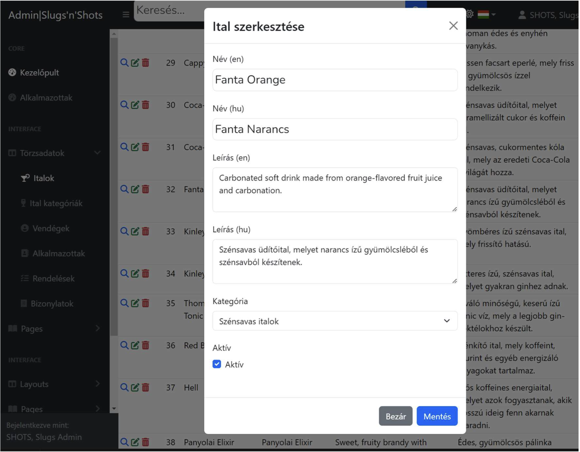580x452 pixels.
Task: Click the trash icon in row 37 Hell
Action: point(146,387)
